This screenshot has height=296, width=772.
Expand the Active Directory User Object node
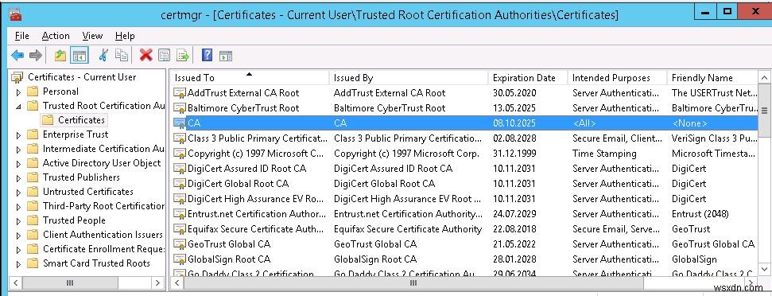(x=19, y=163)
